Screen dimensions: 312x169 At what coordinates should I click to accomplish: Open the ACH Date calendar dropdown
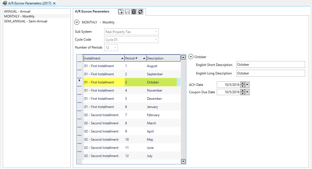tap(247, 85)
